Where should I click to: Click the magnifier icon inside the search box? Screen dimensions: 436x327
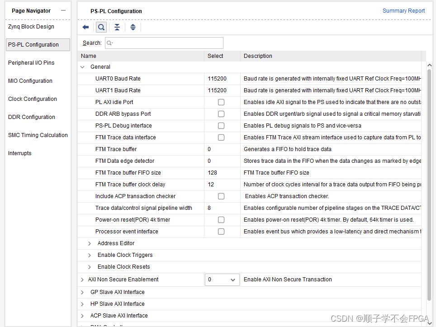tap(110, 43)
